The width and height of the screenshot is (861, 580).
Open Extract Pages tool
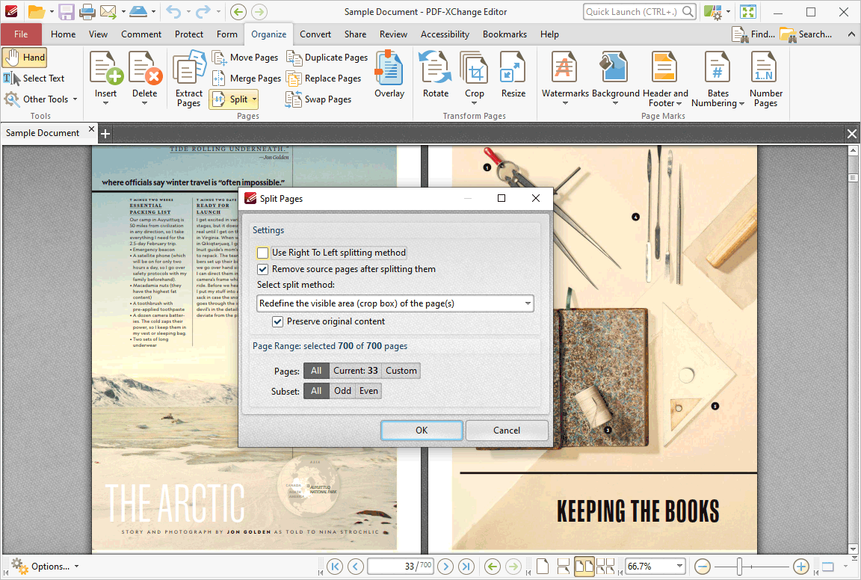coord(189,78)
